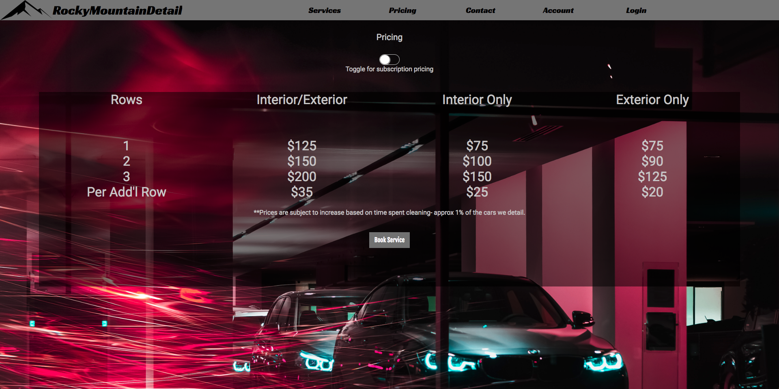Select the 'Pricing' page heading
This screenshot has width=779, height=389.
click(x=389, y=37)
